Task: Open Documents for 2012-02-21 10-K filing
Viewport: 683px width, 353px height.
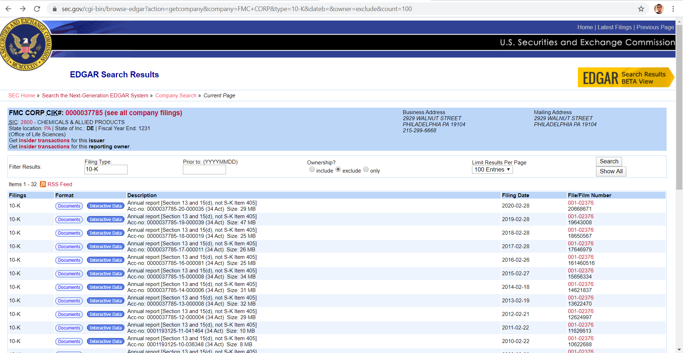Action: coord(69,314)
